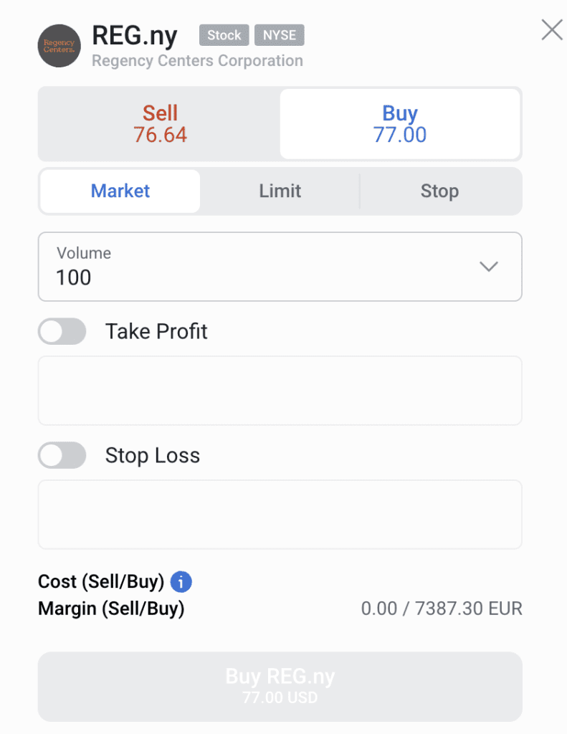Switch to the Market order tab
The height and width of the screenshot is (734, 567).
coord(120,191)
